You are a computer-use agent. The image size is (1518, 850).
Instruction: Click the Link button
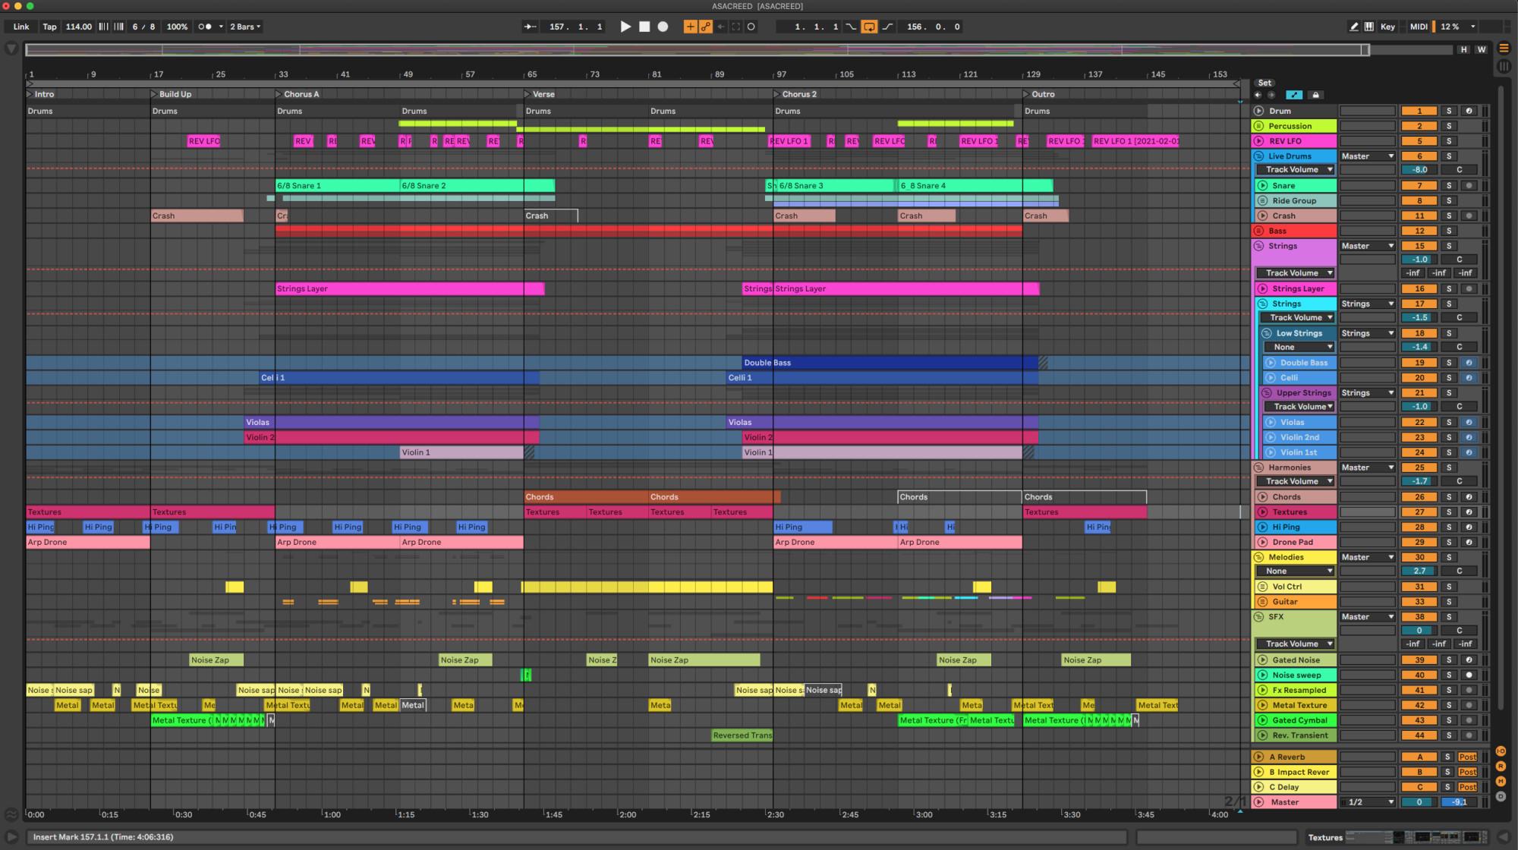pyautogui.click(x=21, y=27)
